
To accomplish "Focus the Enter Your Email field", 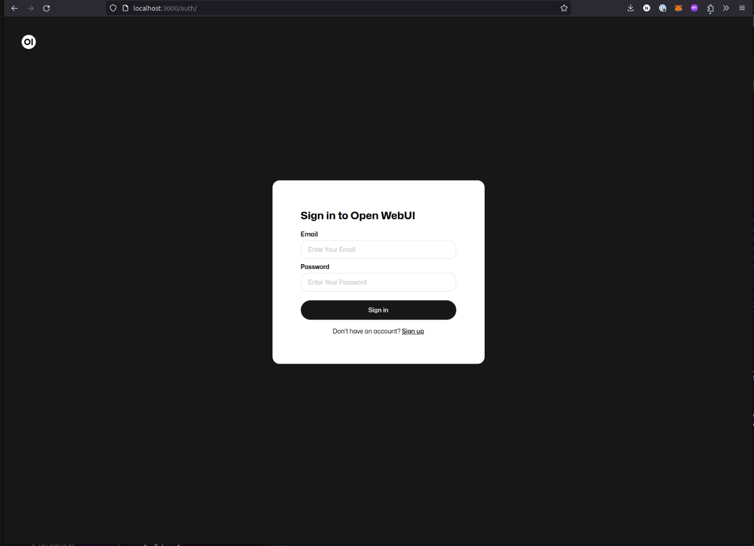I will [x=378, y=250].
